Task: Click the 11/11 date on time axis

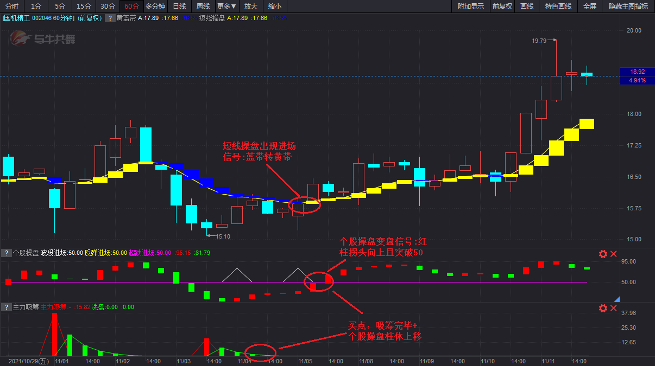Action: click(549, 361)
